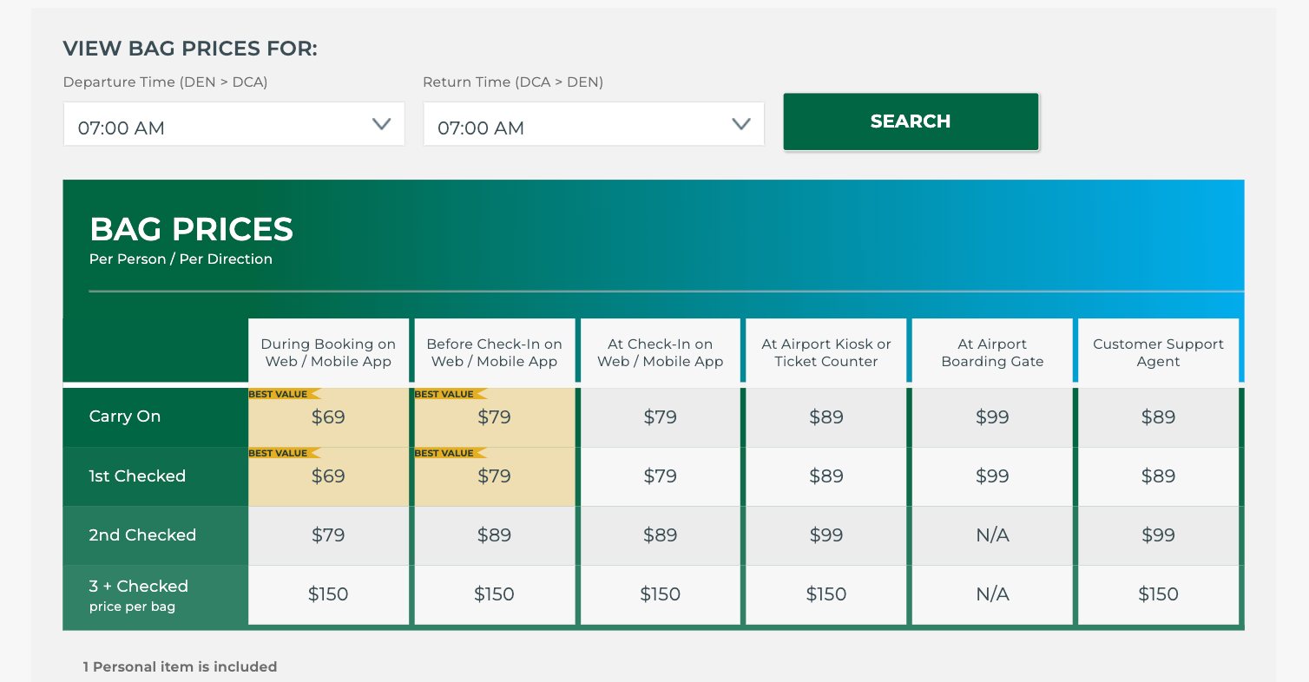
Task: Click Carry On price at boarding gate
Action: (x=992, y=417)
